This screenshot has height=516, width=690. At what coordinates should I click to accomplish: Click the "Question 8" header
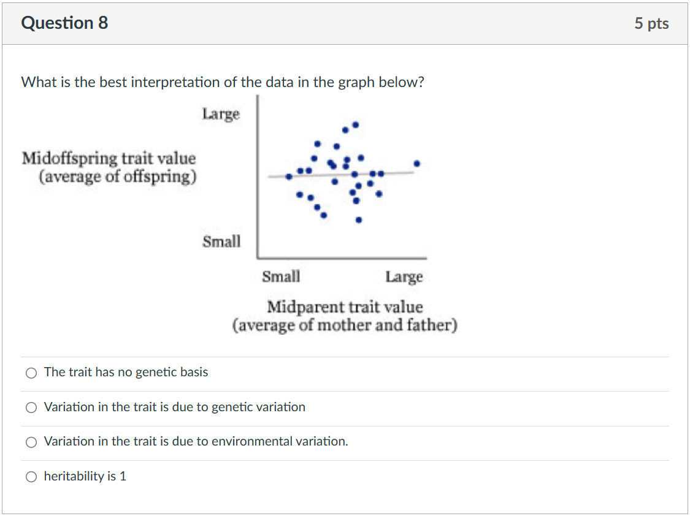tap(64, 23)
